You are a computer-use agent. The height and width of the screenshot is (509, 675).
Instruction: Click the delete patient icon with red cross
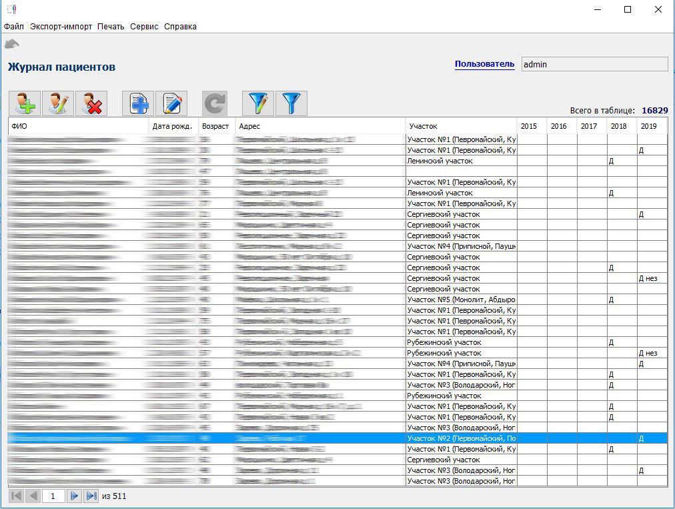pyautogui.click(x=91, y=103)
